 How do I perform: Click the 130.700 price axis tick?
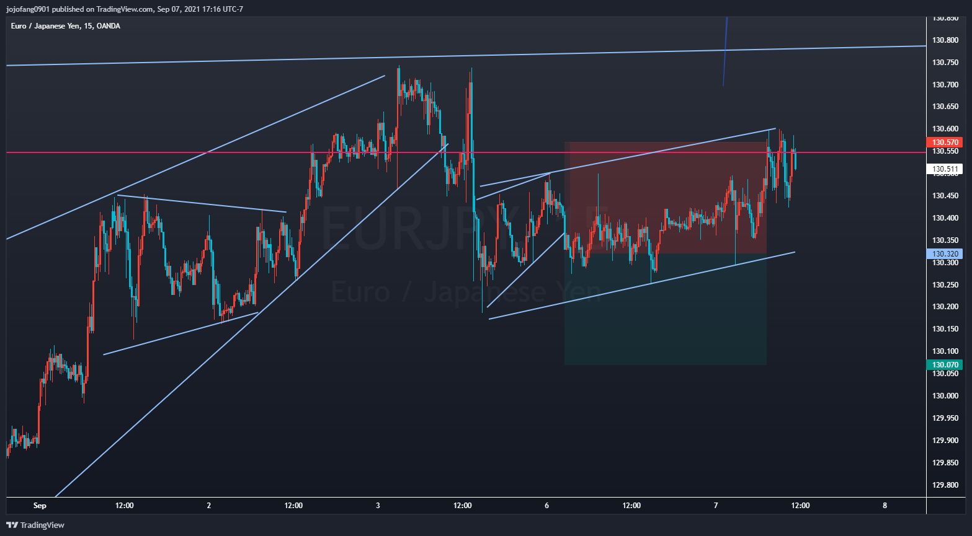point(945,85)
